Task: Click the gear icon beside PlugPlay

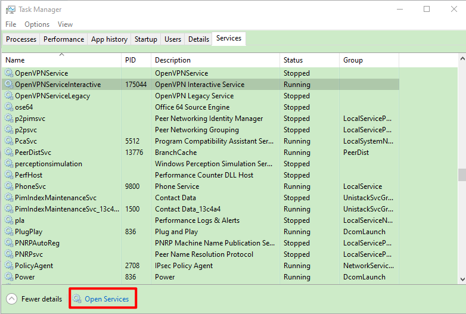Action: (9, 231)
